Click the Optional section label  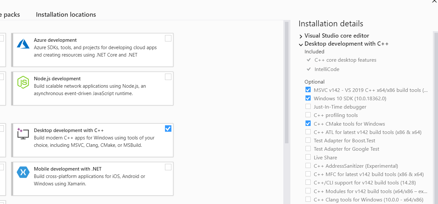315,82
